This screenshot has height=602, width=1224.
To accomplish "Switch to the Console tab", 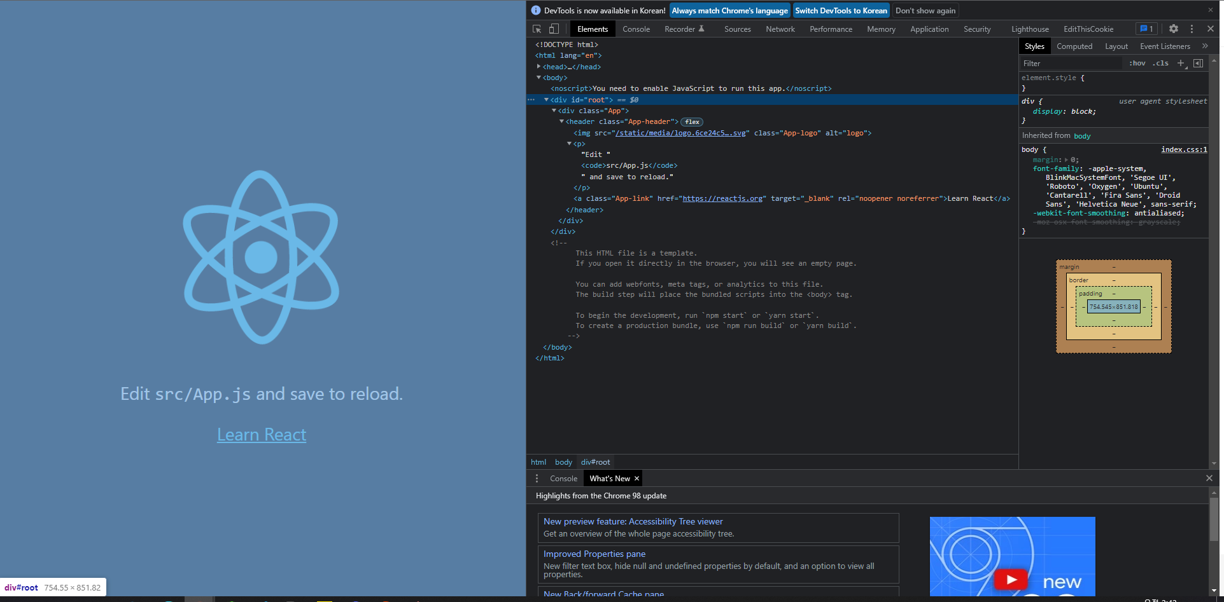I will 636,29.
